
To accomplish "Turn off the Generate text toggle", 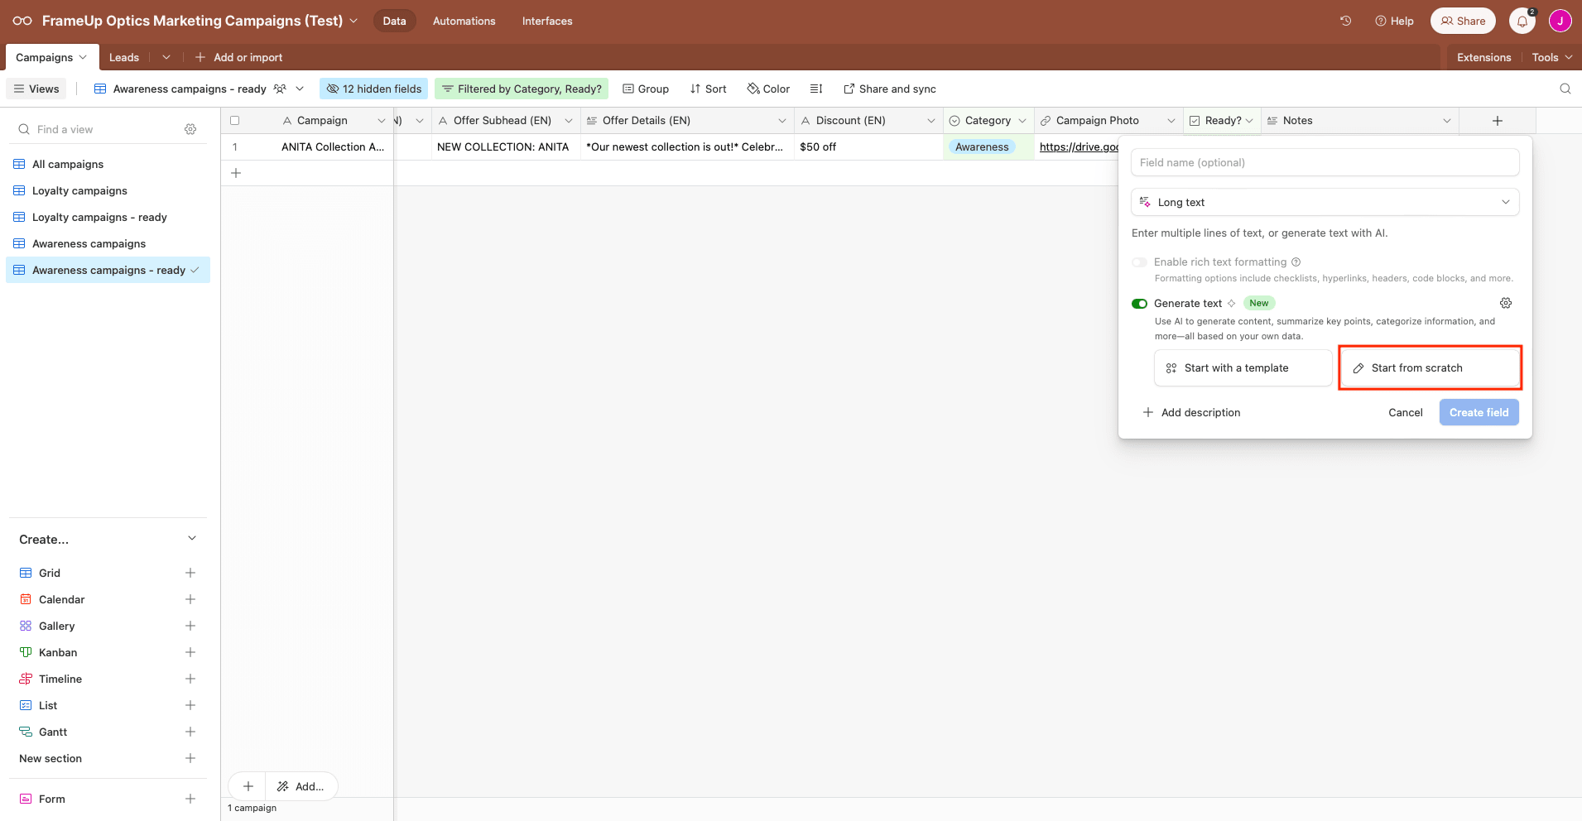I will pyautogui.click(x=1140, y=303).
